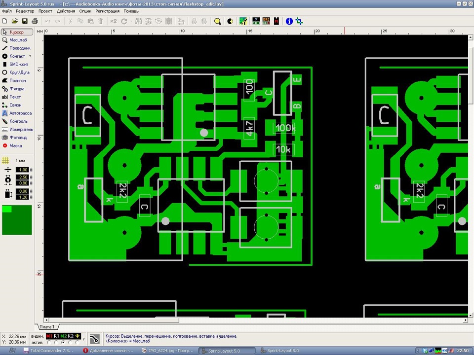Toggle visibility of layer M2

tap(64, 336)
